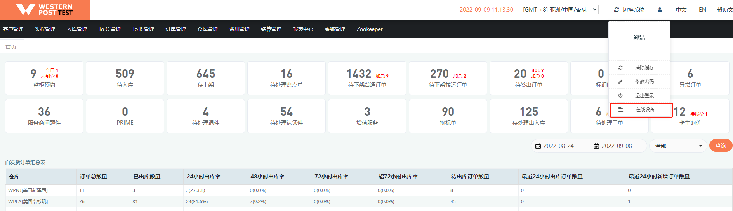This screenshot has height=211, width=733.
Task: Open the To B 管理 menu
Action: pos(143,29)
